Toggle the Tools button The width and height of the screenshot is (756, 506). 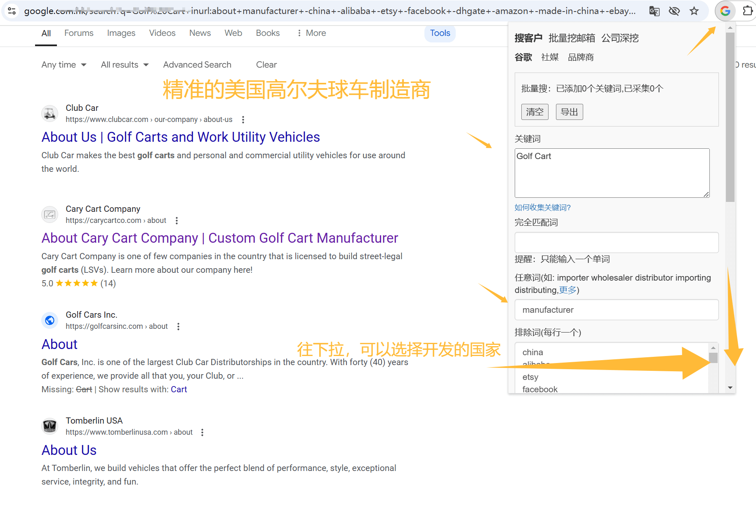pos(440,33)
